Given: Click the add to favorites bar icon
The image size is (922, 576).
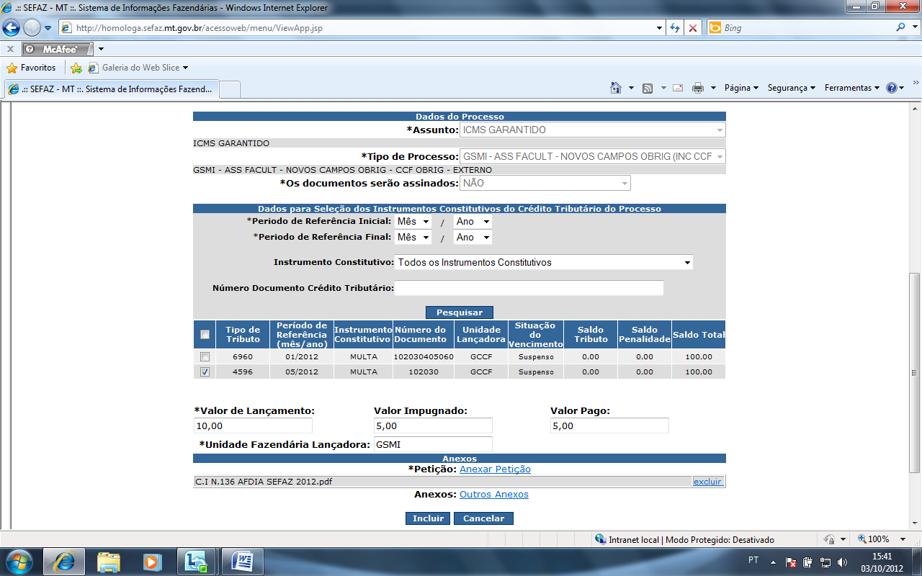Looking at the screenshot, I should (x=76, y=68).
